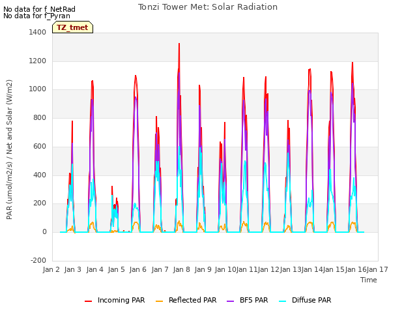Click the 'No data for f_Pyran' message

coord(36,16)
